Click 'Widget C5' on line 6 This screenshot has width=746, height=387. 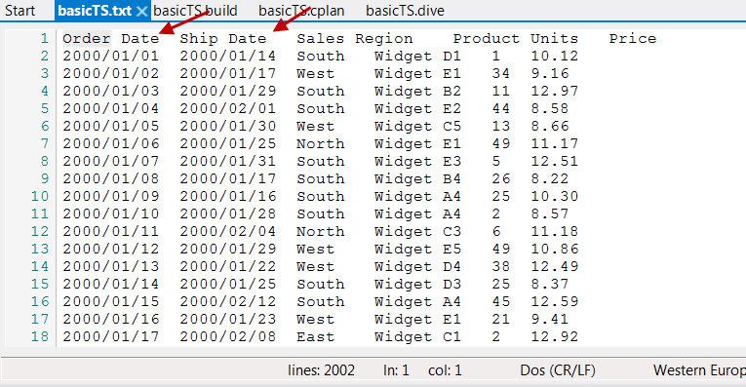(x=417, y=127)
